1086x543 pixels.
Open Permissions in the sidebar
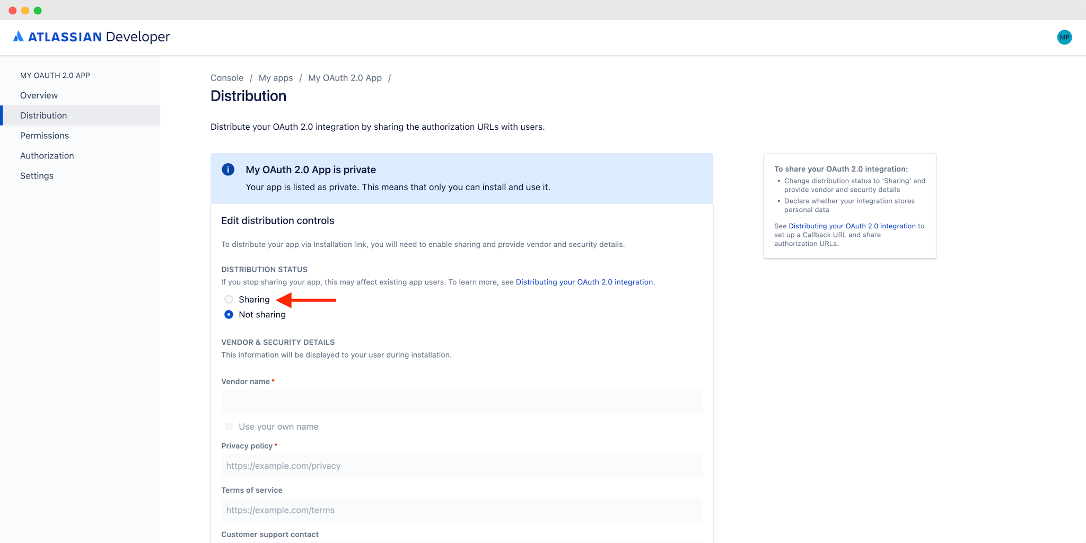[x=81, y=136]
